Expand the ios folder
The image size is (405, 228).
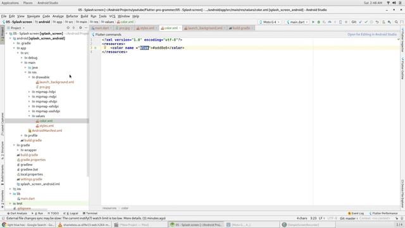10,189
